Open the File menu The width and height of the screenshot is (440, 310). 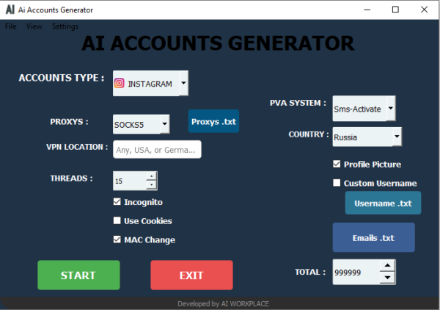[x=11, y=26]
